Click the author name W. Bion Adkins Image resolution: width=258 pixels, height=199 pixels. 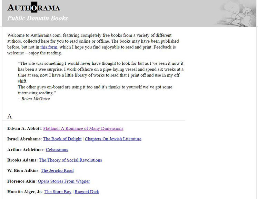23,170
